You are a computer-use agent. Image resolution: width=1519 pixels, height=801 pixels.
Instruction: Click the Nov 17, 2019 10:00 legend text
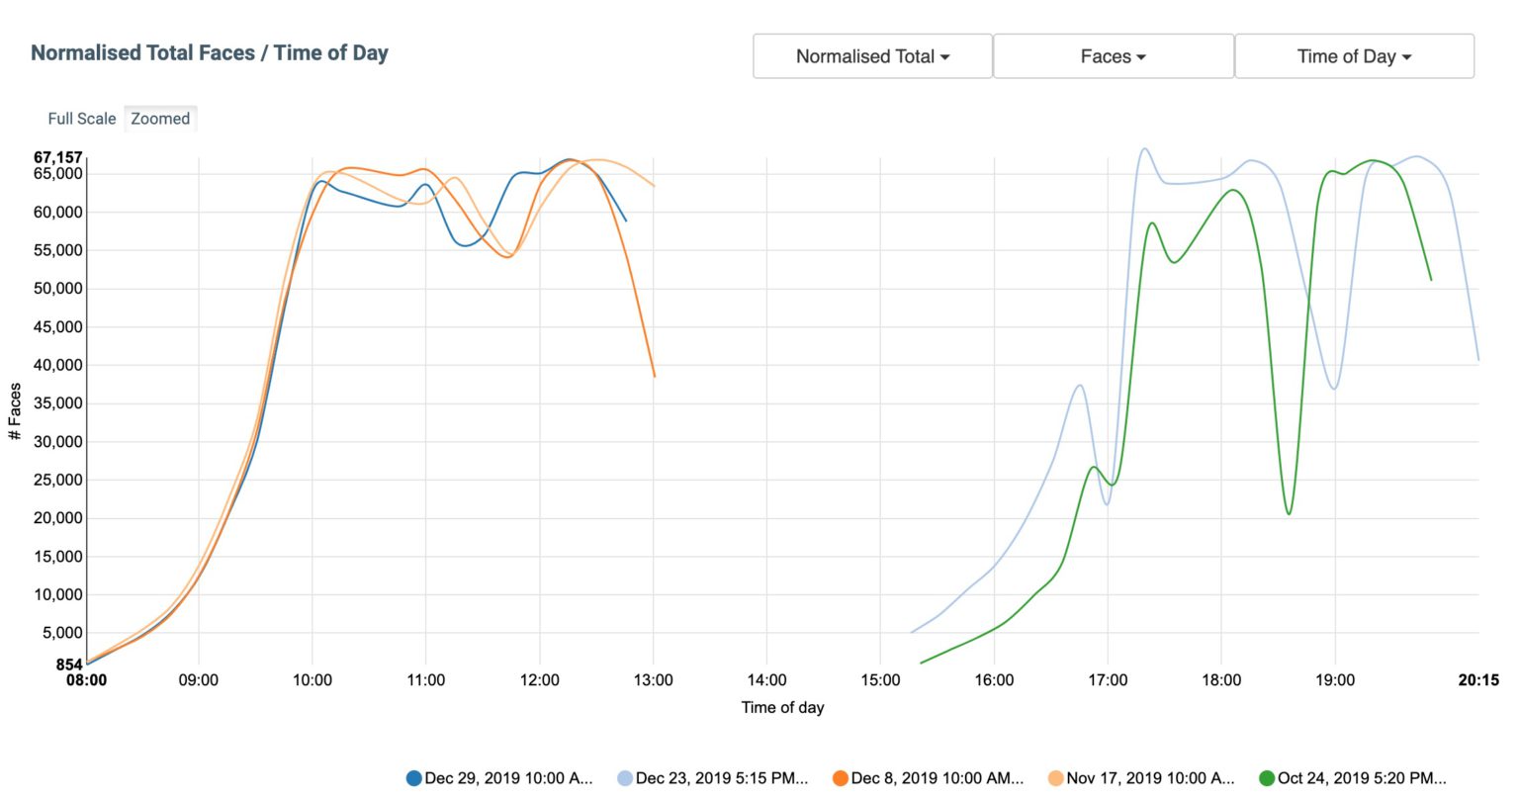pyautogui.click(x=1150, y=778)
